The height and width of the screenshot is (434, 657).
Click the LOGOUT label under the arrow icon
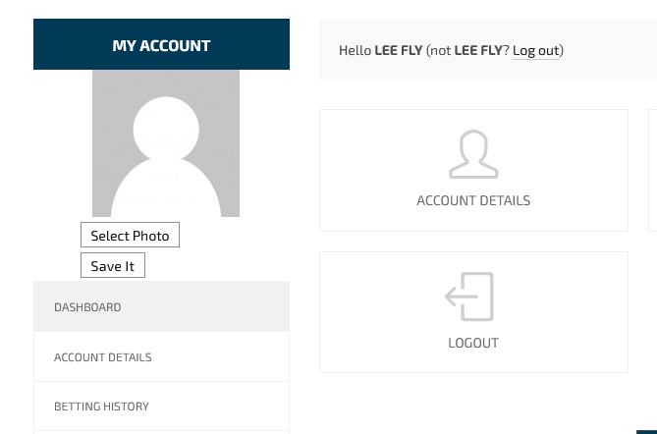pyautogui.click(x=473, y=343)
